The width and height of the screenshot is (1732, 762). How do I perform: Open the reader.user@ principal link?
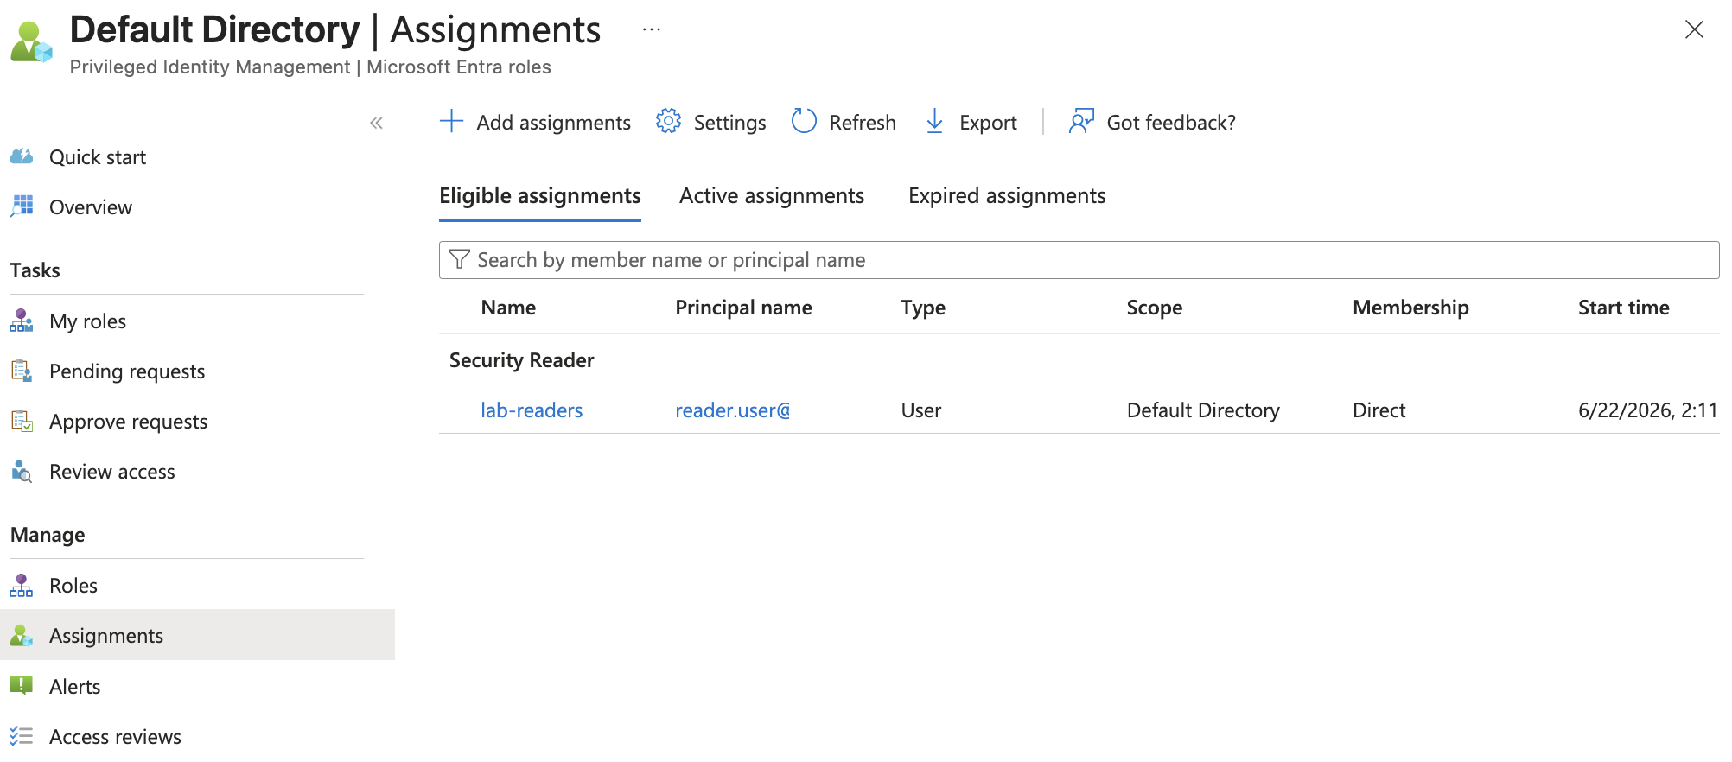tap(733, 410)
